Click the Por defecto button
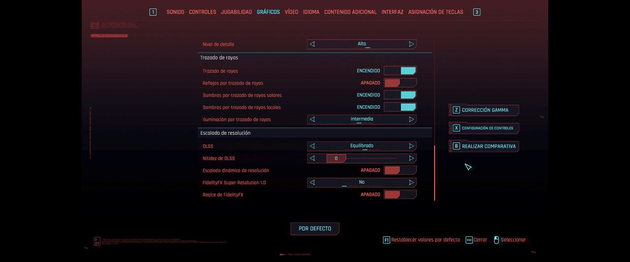630x262 pixels. click(x=315, y=229)
